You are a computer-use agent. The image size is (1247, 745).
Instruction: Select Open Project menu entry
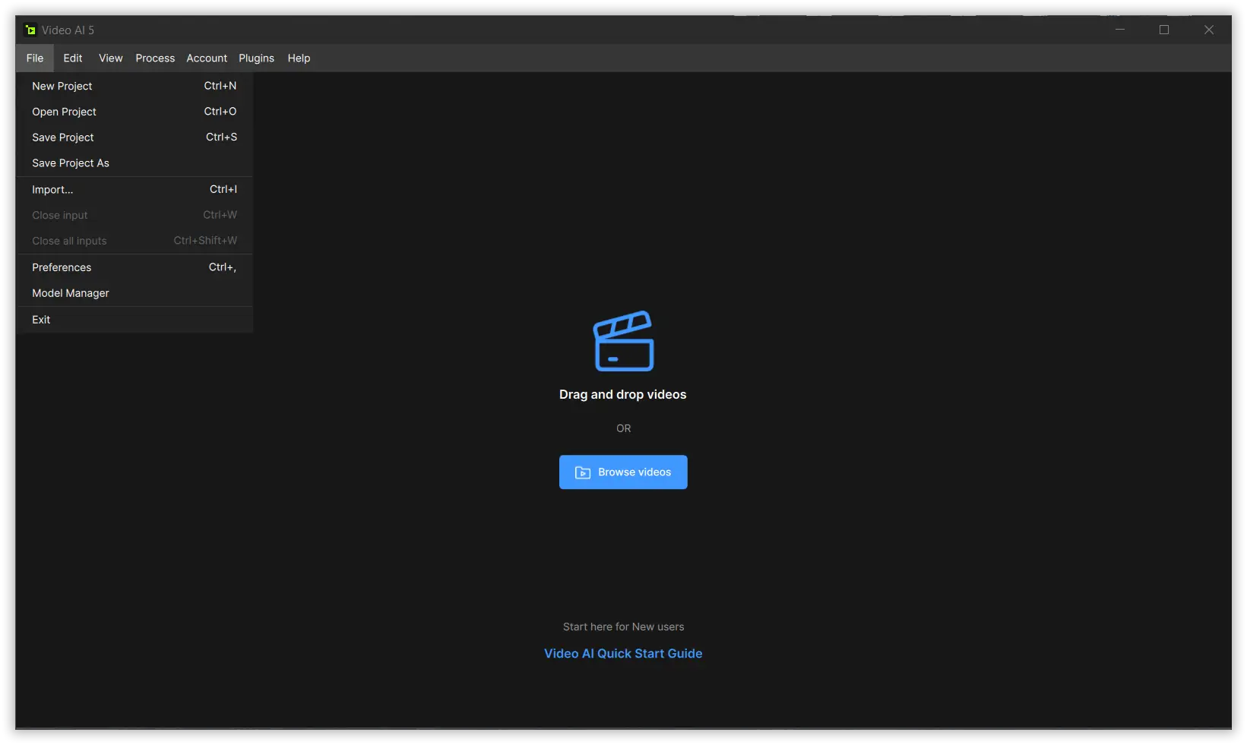click(135, 112)
